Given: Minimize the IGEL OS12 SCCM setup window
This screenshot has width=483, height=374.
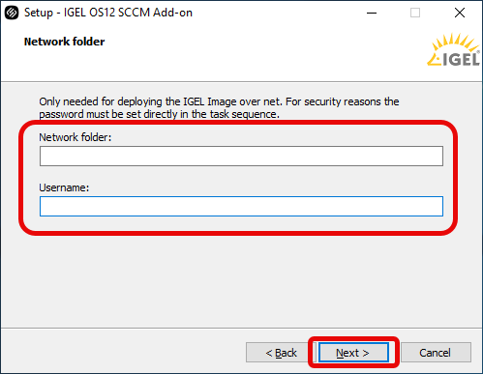Looking at the screenshot, I should click(x=372, y=13).
